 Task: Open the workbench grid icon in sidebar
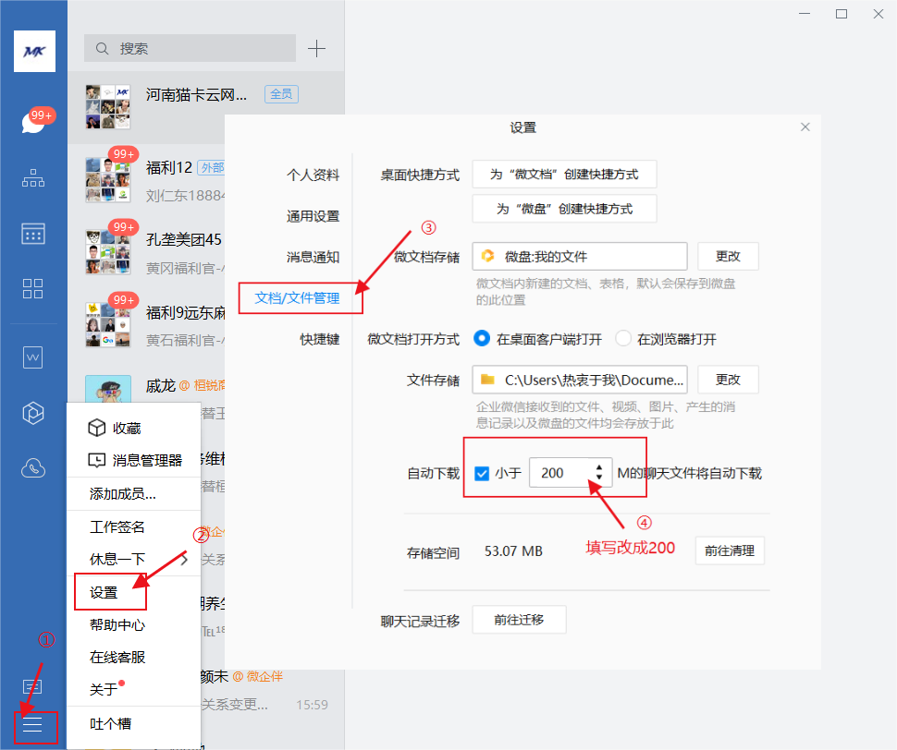(33, 288)
